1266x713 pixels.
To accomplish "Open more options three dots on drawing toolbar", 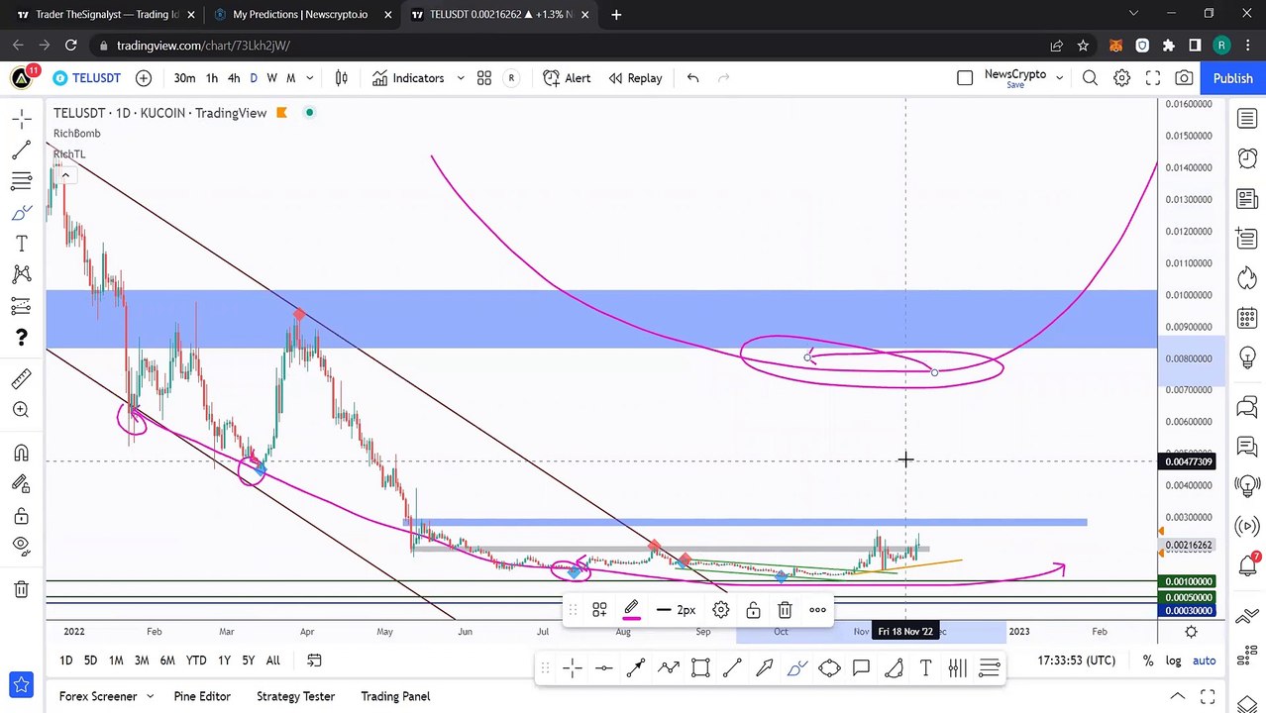I will tap(817, 610).
